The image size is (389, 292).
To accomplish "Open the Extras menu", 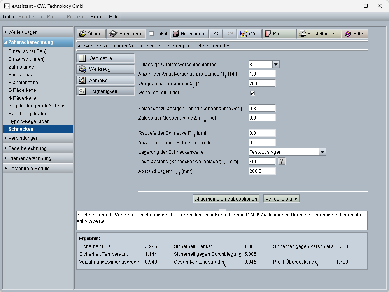I will 97,17.
